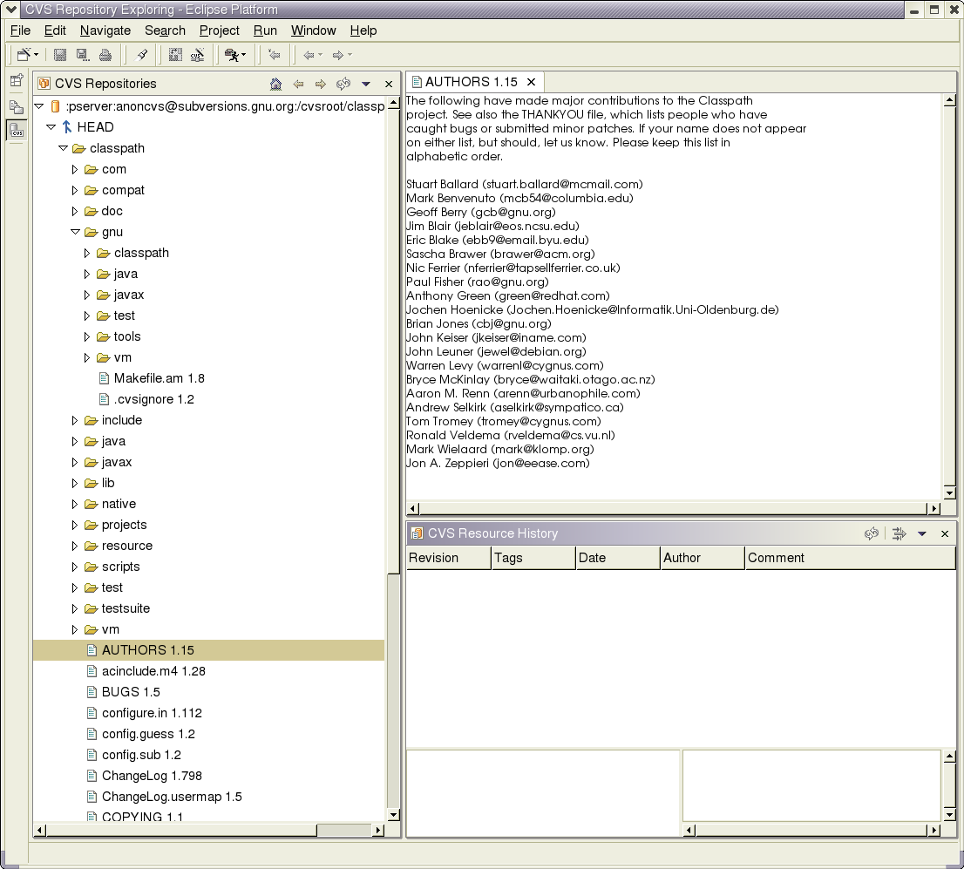Click the CVS Repositories horizontal scrollbar thumb
The width and height of the screenshot is (964, 869).
181,831
